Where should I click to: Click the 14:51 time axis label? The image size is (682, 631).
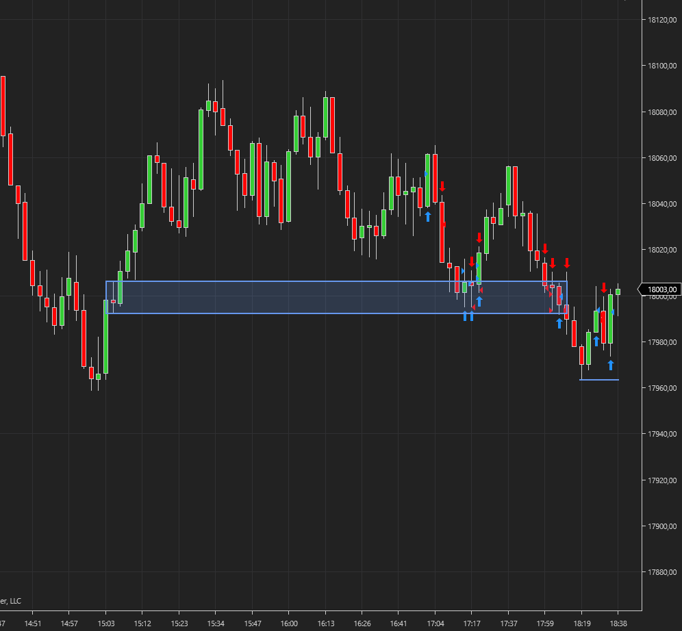pyautogui.click(x=33, y=623)
